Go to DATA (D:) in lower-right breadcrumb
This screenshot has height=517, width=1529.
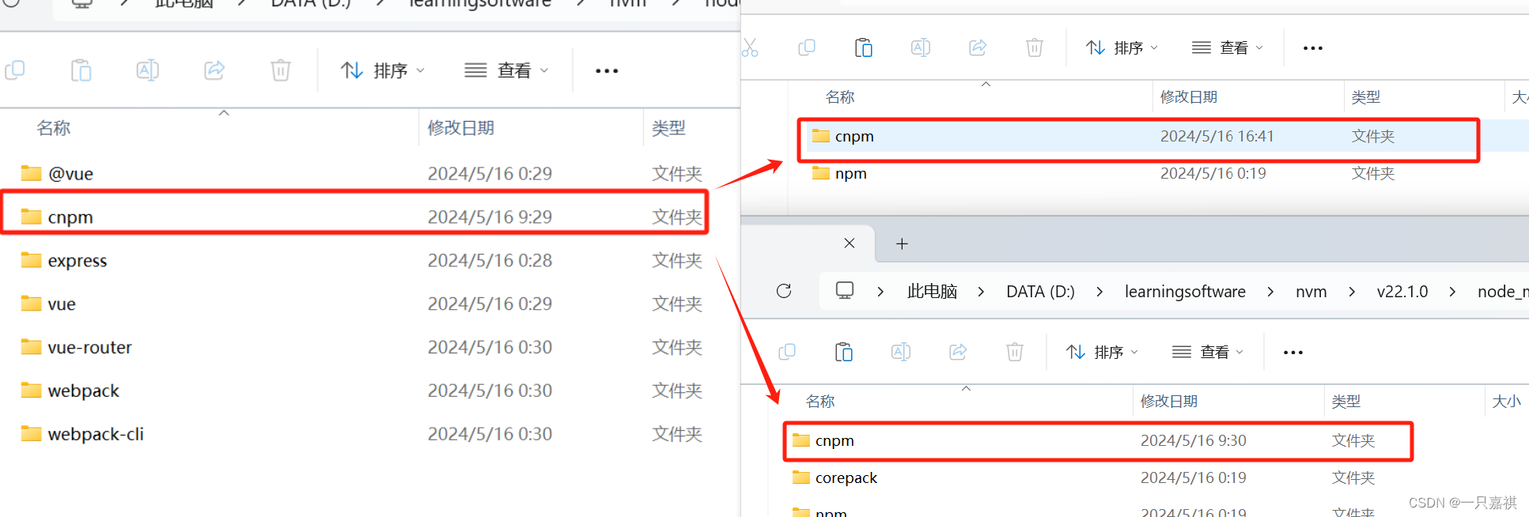1040,291
